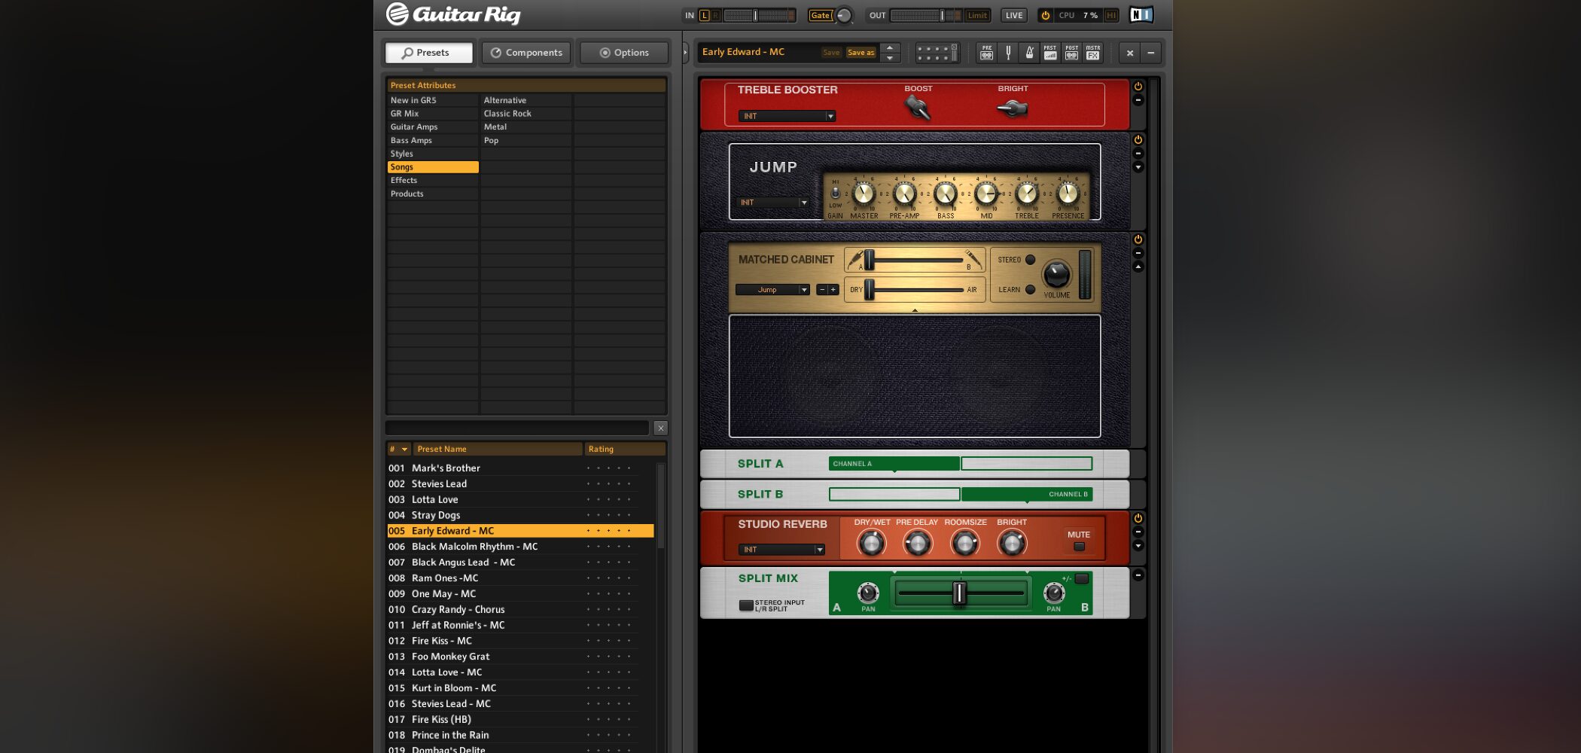Toggle the engine power button near CPU
The height and width of the screenshot is (753, 1581).
click(x=1045, y=15)
